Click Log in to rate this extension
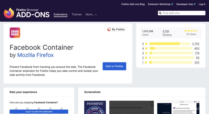This screenshot has width=209, height=114. pos(39,111)
